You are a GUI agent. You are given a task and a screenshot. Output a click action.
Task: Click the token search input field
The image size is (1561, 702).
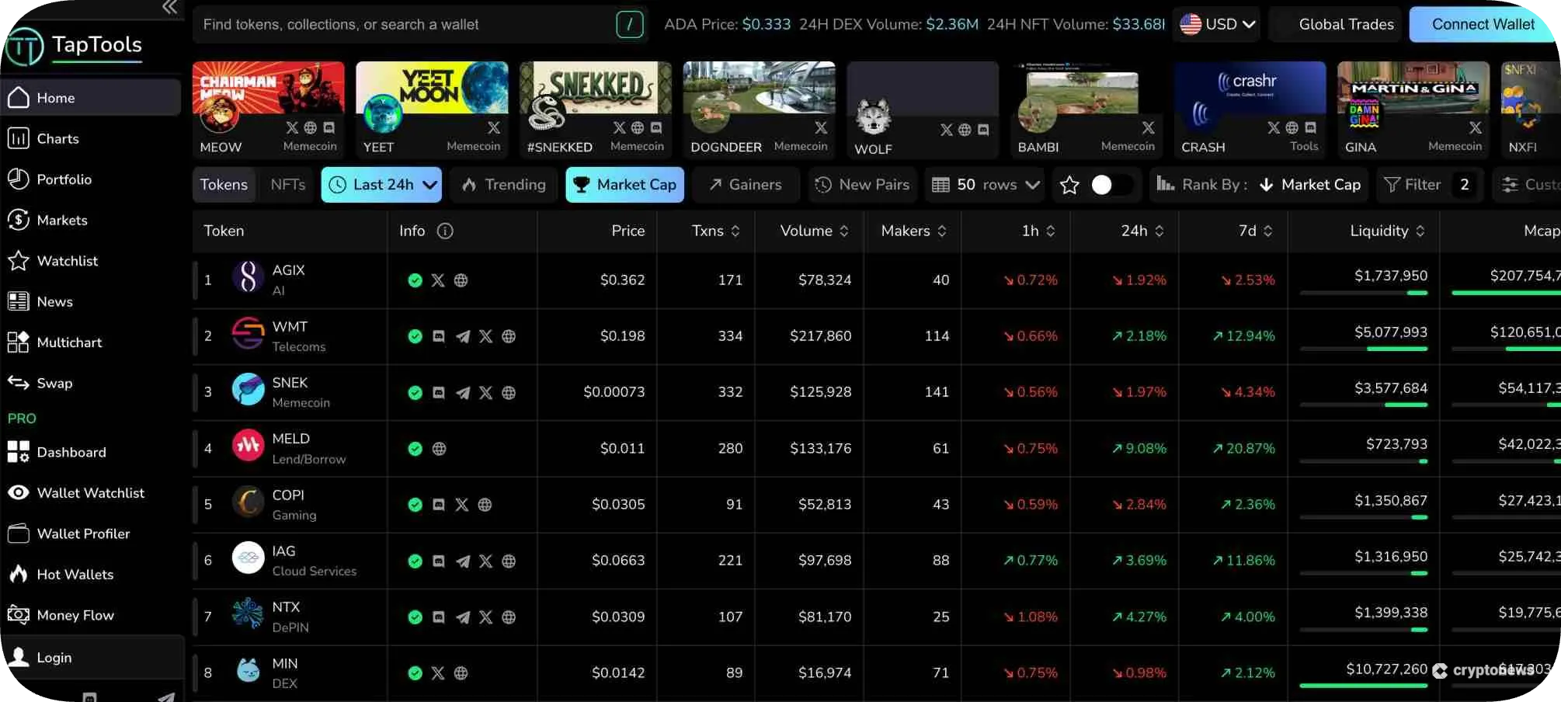[x=404, y=24]
